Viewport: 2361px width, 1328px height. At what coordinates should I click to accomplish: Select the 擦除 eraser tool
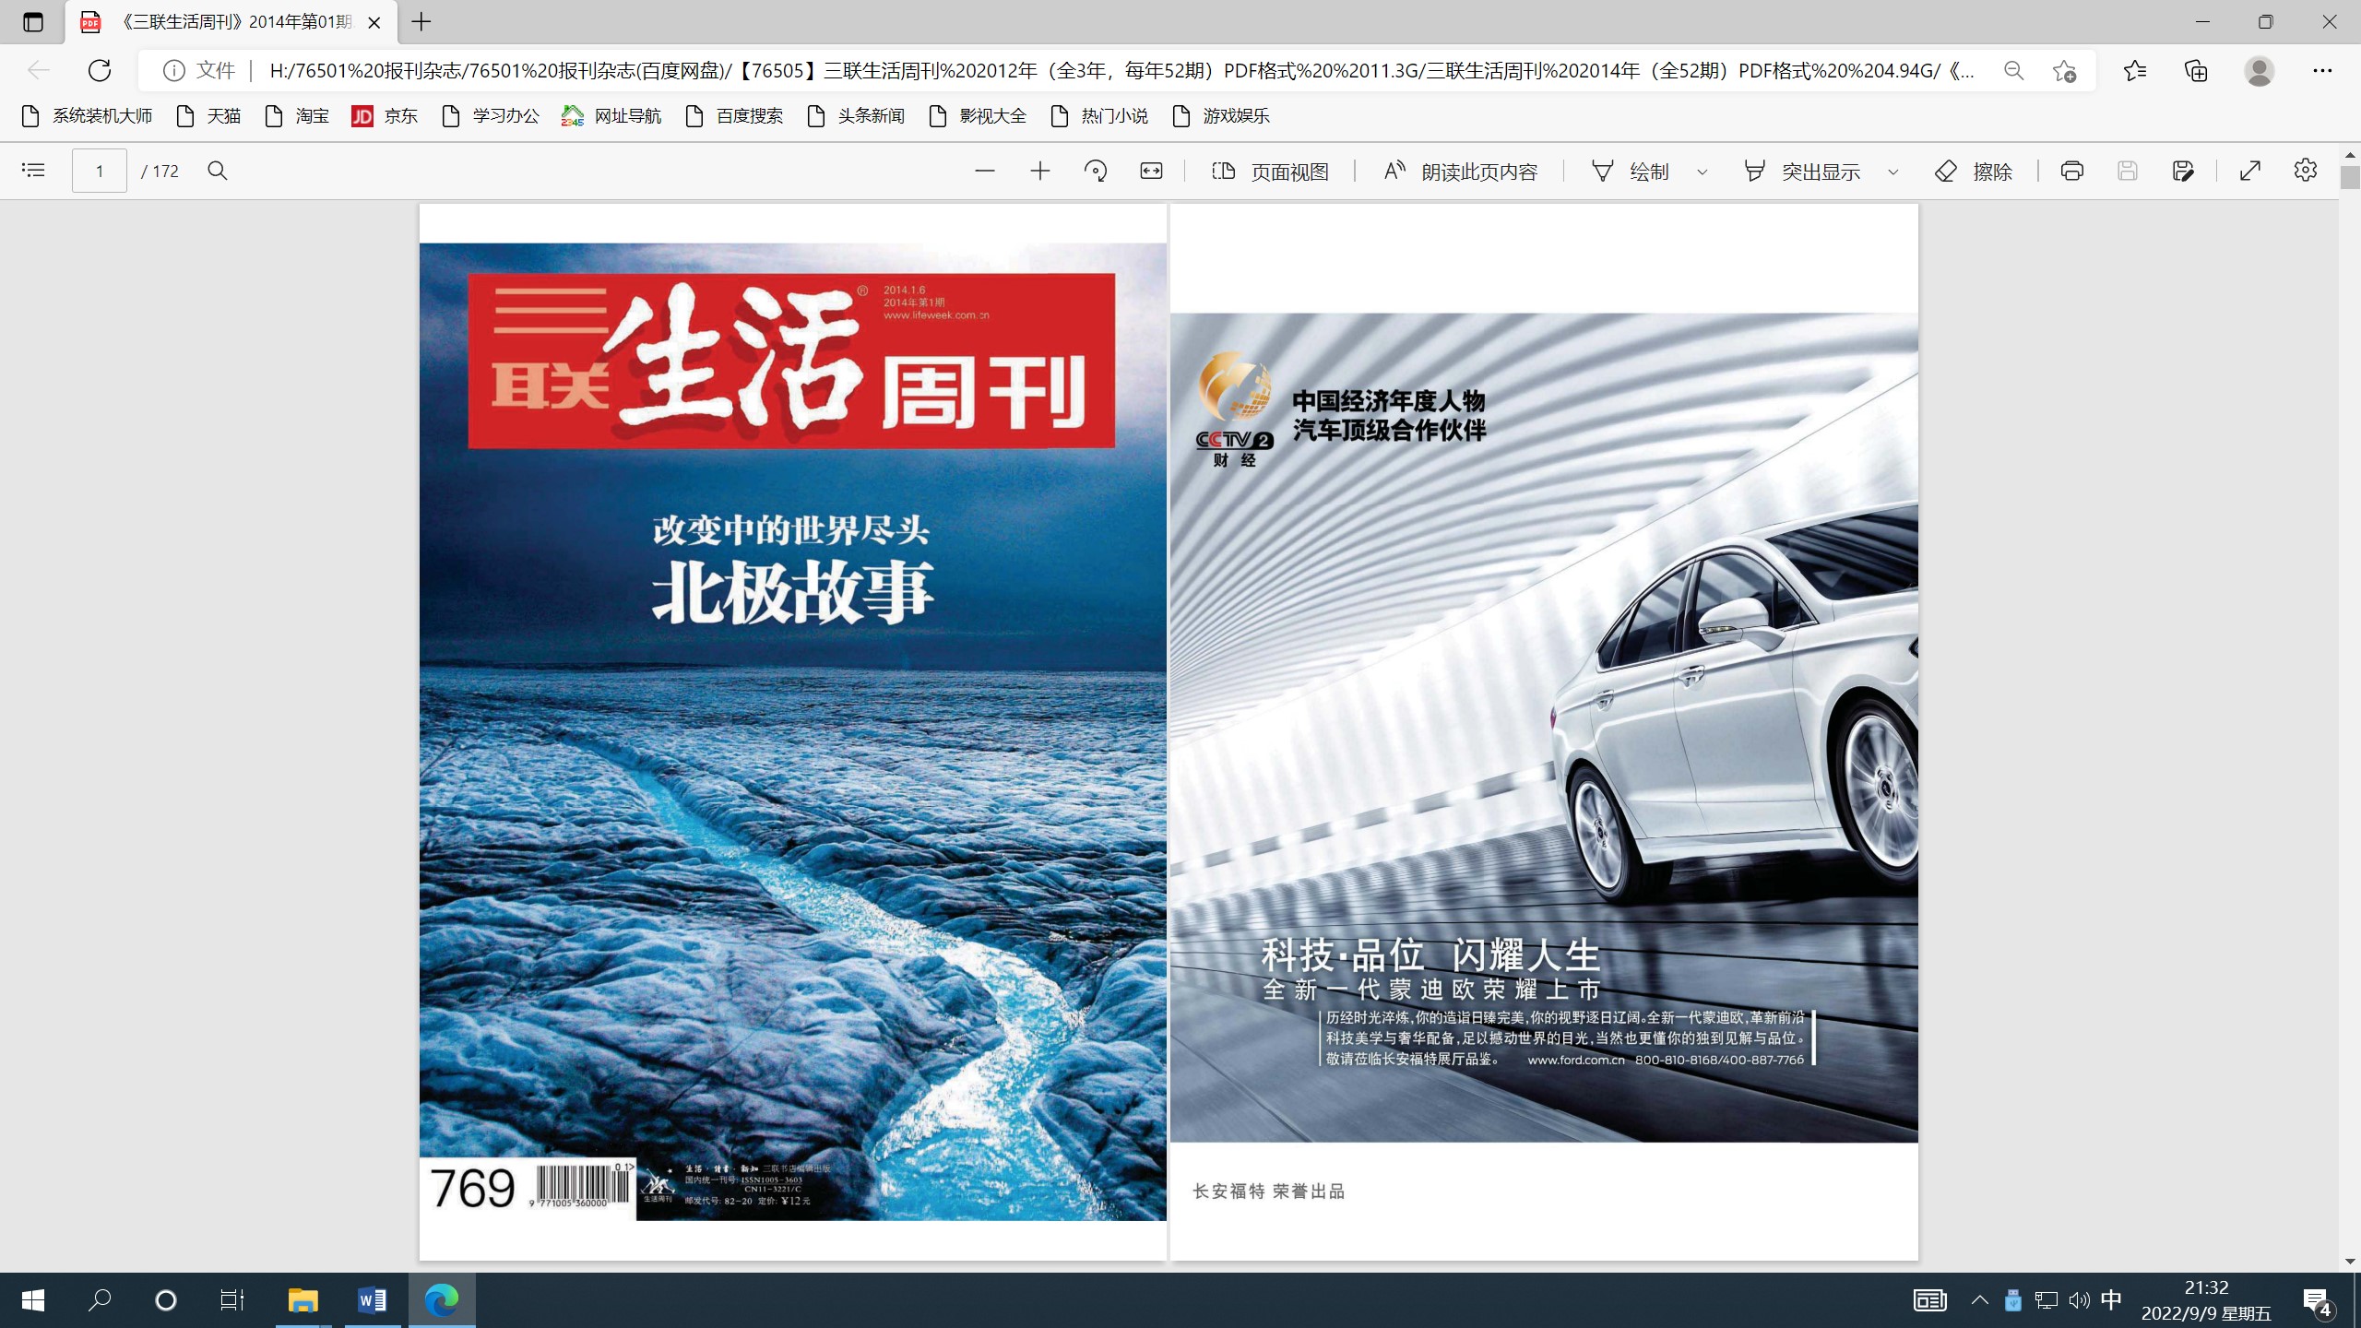1974,172
